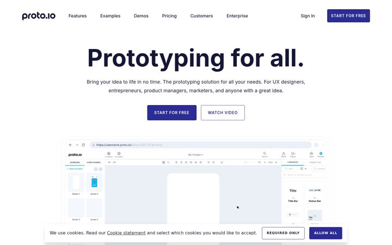
Task: Select the Screen 3 thumbnail
Action: point(76,209)
